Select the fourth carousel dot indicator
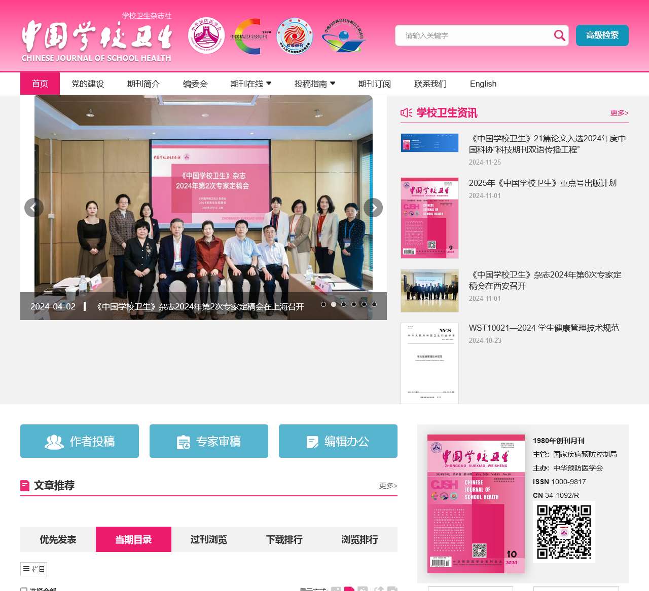 (x=354, y=304)
